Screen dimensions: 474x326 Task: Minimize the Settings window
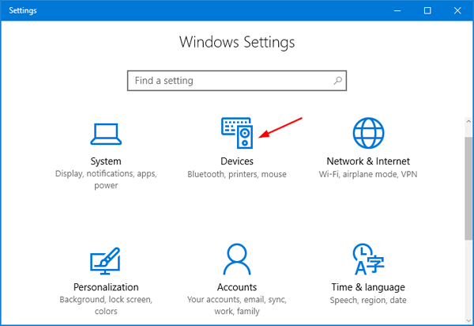[x=397, y=10]
